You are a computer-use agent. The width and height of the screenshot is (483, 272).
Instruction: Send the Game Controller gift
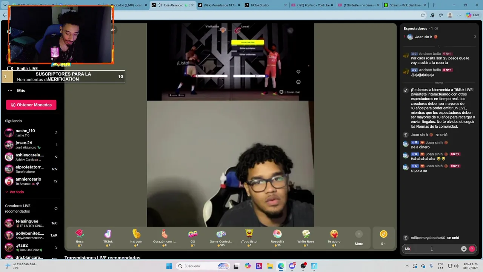point(221,238)
